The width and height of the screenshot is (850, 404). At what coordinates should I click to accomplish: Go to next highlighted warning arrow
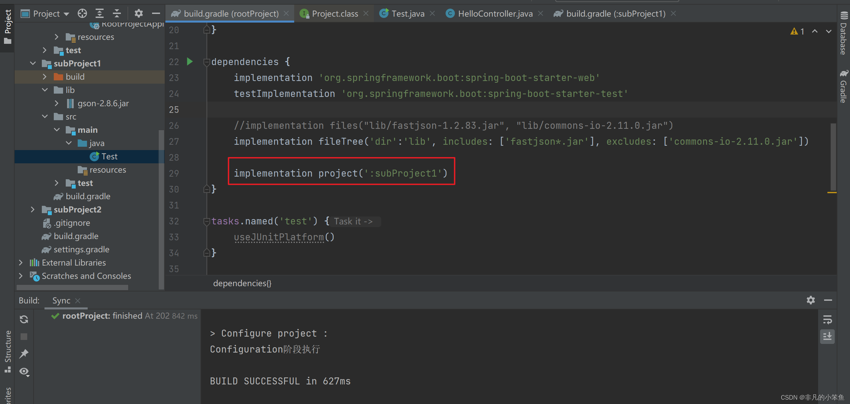click(829, 31)
